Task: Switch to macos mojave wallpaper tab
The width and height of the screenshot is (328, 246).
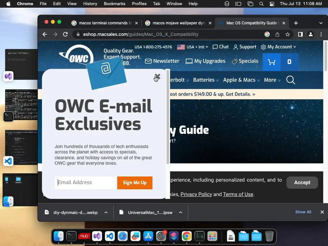Action: (x=178, y=23)
